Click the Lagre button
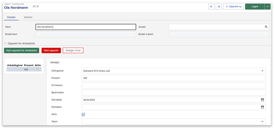The width and height of the screenshot is (274, 128). coord(254,7)
